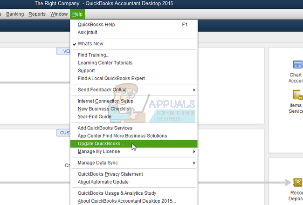Viewport: 303px width, 205px height.
Task: Open About QuickBooks Accountant Desktop 2015...
Action: [134, 201]
